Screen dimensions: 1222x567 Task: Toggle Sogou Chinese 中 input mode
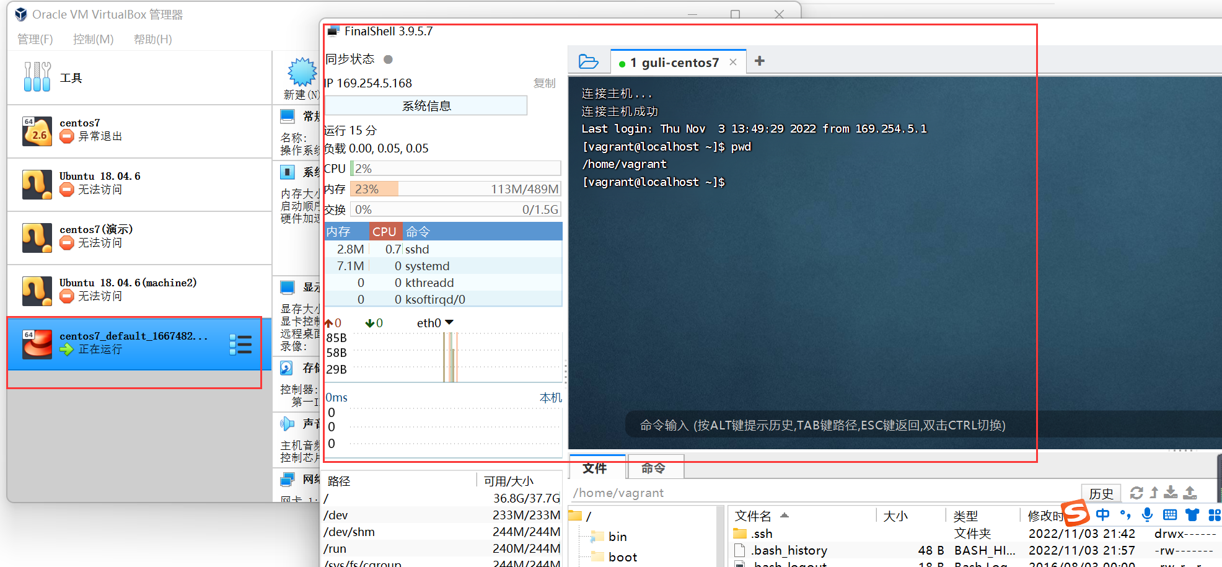pos(1103,514)
